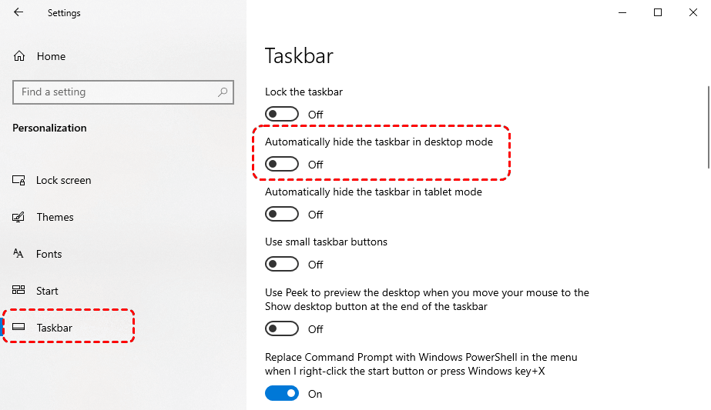Disable the Windows PowerShell replacement toggle
The image size is (711, 410).
click(x=281, y=394)
